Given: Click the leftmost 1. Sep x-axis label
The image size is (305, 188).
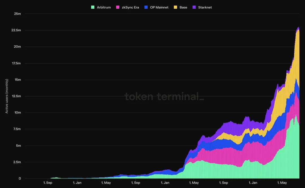Looking at the screenshot, I should coord(48,183).
